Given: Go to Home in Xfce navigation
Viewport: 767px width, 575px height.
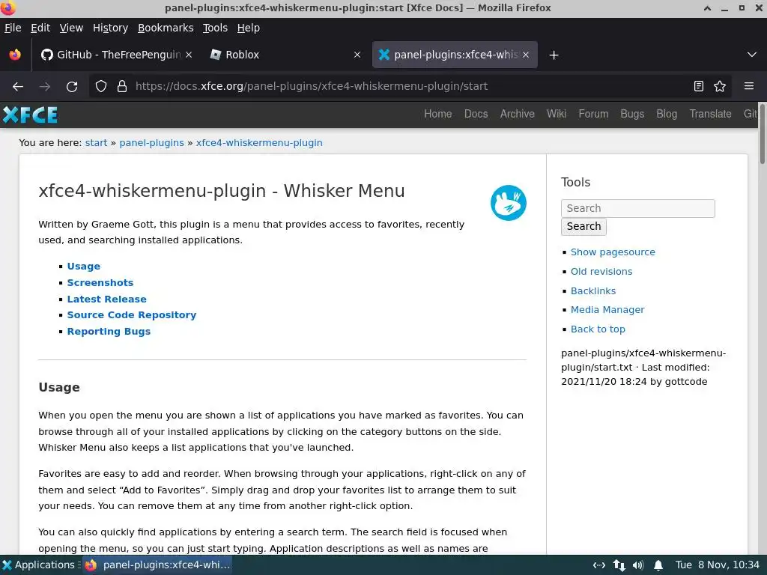Looking at the screenshot, I should pos(437,114).
